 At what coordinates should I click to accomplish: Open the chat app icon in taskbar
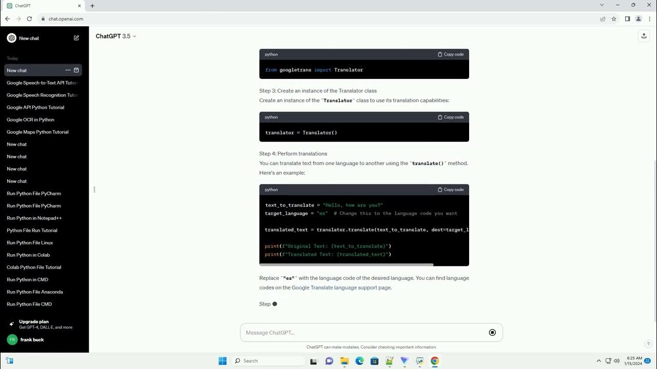(x=329, y=361)
